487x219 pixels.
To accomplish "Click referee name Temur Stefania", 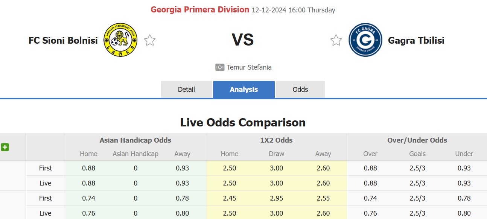I will [249, 67].
